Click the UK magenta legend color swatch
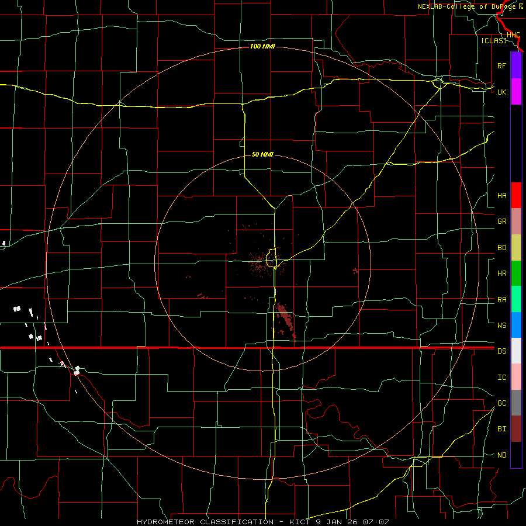The image size is (526, 526). coord(516,92)
